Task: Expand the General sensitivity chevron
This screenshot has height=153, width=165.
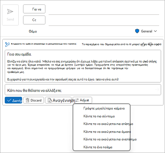Action: 155,31
